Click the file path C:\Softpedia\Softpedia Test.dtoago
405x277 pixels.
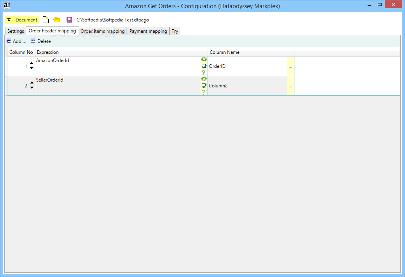tap(113, 20)
